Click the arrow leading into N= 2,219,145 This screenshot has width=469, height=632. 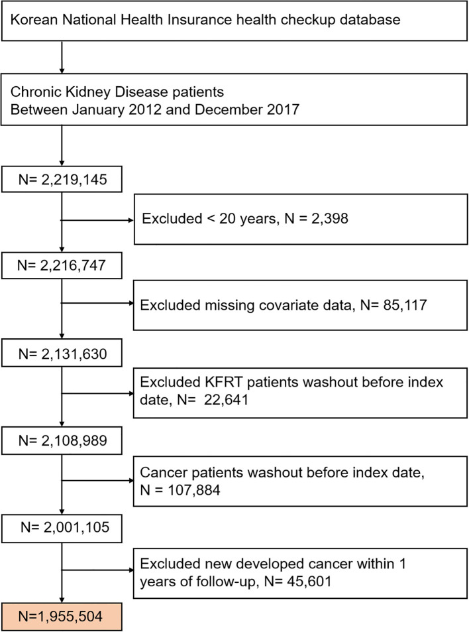click(x=62, y=145)
